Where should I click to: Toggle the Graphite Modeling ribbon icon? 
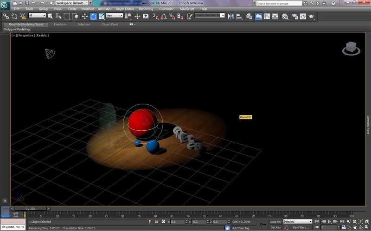[258, 16]
